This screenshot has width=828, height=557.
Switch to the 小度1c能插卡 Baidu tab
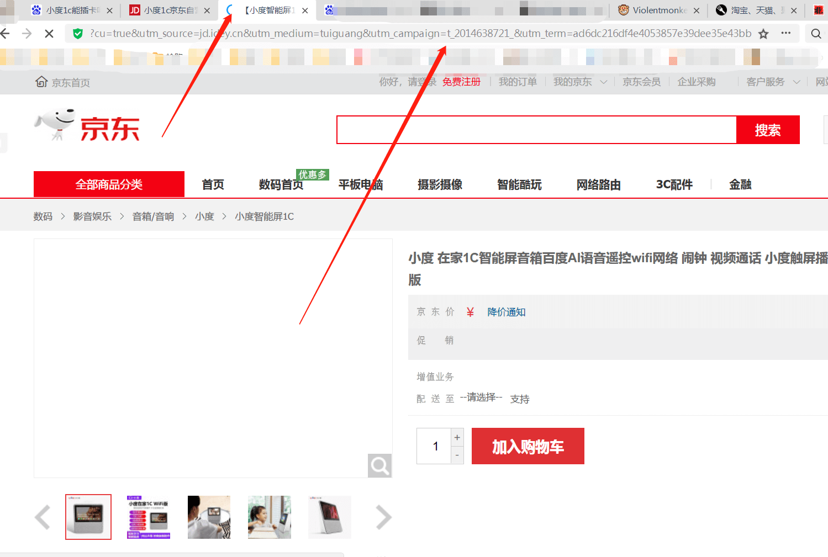(66, 10)
